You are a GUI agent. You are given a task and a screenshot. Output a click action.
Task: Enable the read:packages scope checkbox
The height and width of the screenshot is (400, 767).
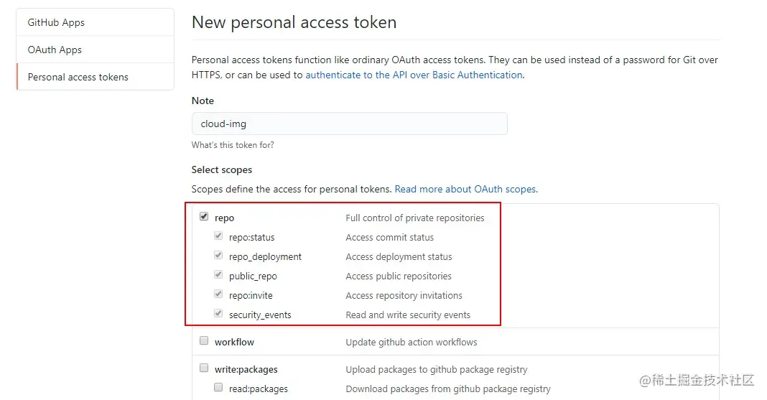pos(218,388)
